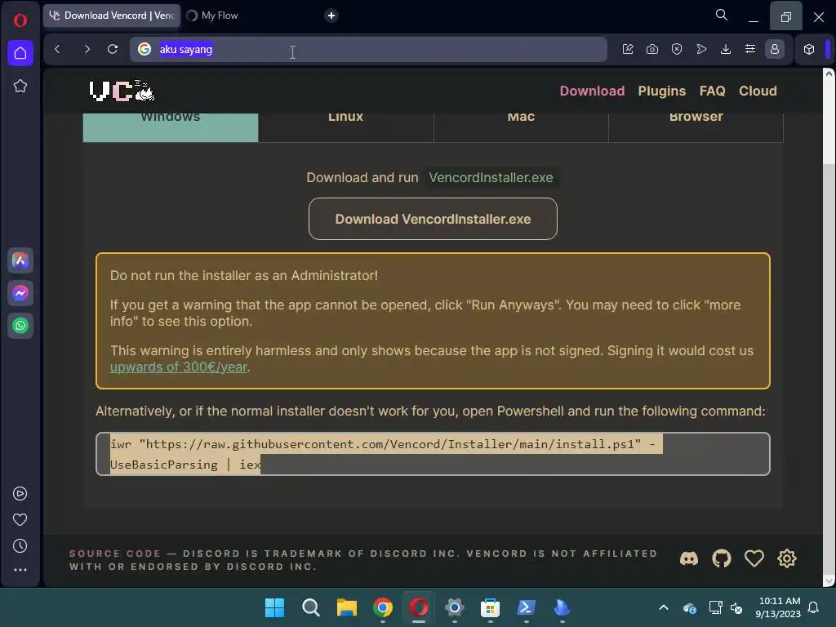Viewport: 836px width, 627px height.
Task: Open the notifications bell in taskbar
Action: pyautogui.click(x=813, y=607)
